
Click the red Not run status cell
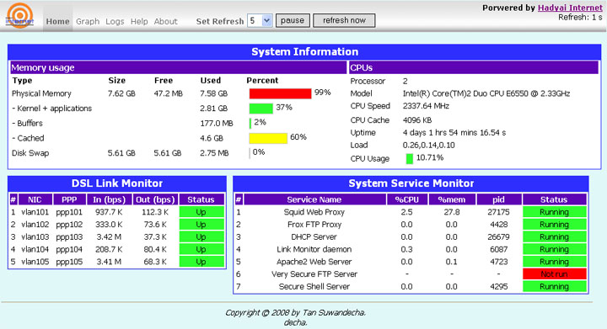coord(555,274)
